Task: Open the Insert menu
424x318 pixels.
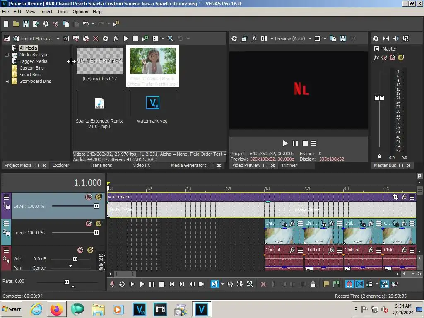Action: click(x=46, y=12)
